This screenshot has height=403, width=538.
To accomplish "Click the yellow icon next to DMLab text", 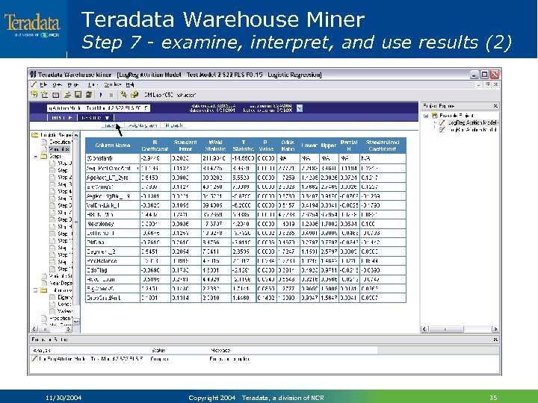I will click(x=134, y=95).
